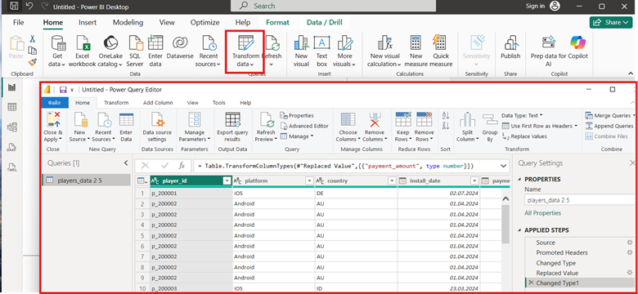Select Promoted Headers applied step

point(561,252)
